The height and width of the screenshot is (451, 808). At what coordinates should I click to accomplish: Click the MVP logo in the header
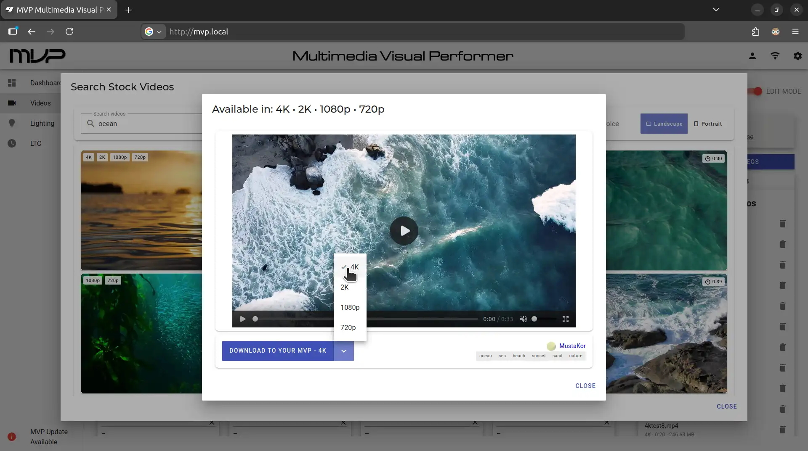[37, 56]
